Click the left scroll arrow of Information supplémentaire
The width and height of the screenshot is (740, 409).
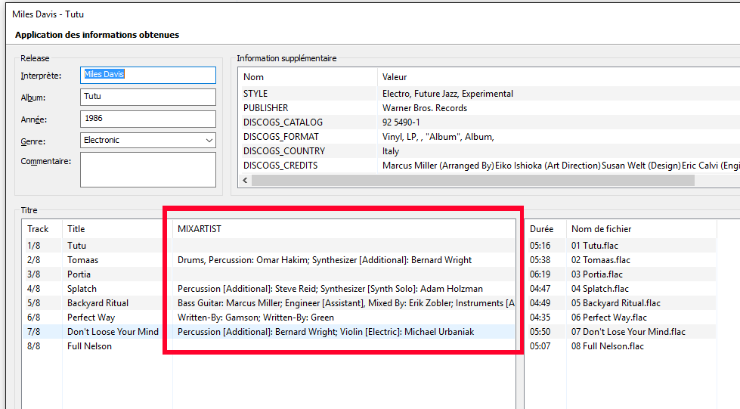[245, 180]
